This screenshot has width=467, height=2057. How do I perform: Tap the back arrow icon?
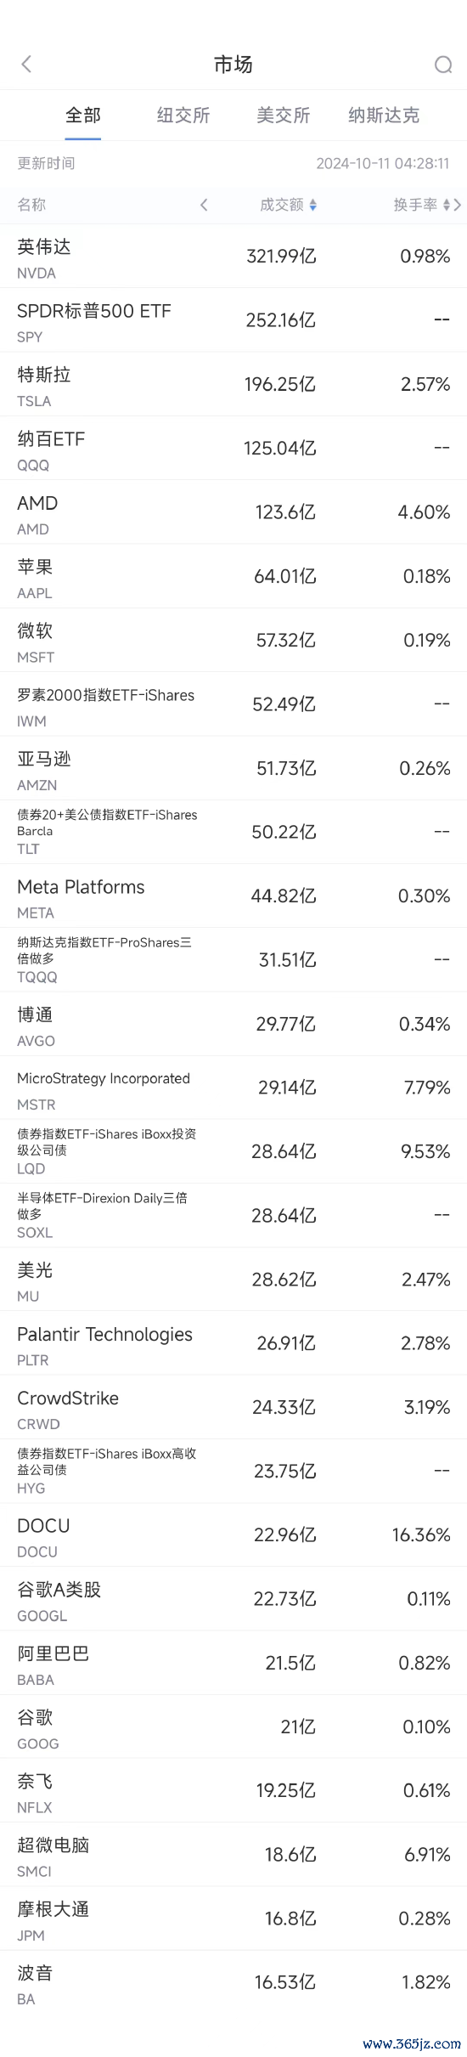26,65
